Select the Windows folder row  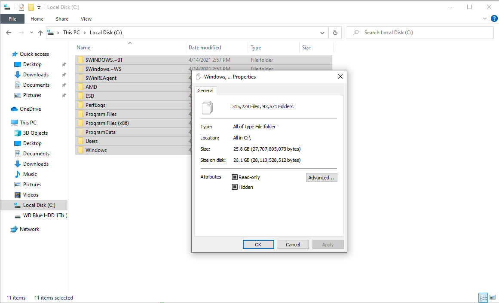133,150
